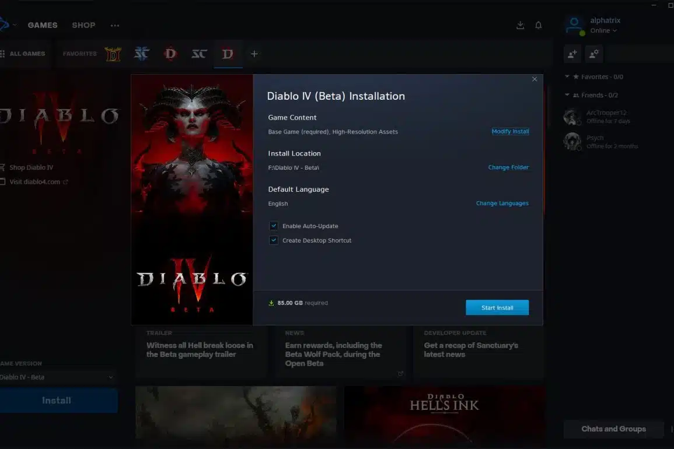Open the Online status dropdown
Viewport: 674px width, 449px height.
(603, 30)
